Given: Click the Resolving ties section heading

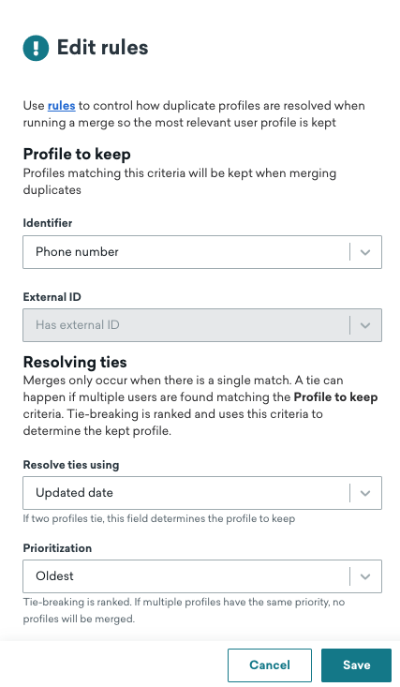Looking at the screenshot, I should click(x=75, y=363).
